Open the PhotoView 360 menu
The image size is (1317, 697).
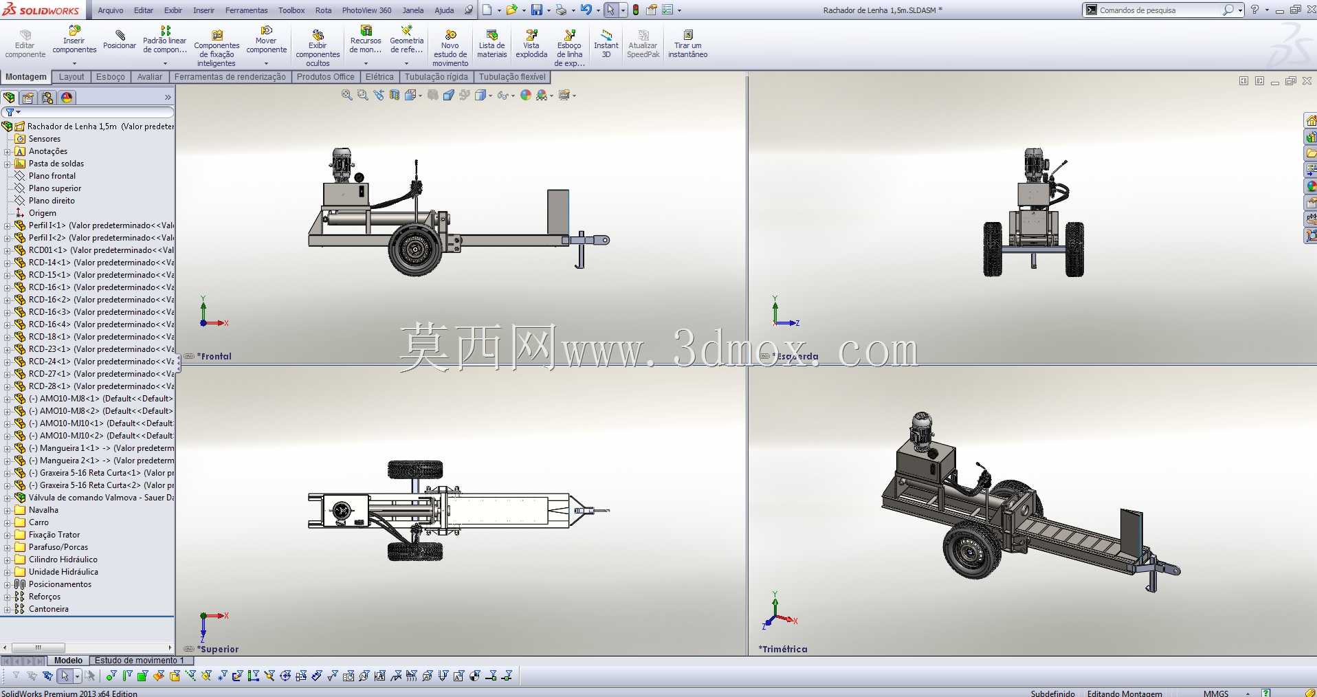click(366, 10)
